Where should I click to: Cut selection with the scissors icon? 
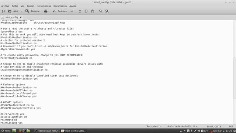(80, 11)
